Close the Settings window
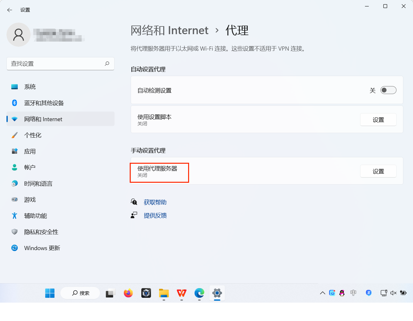The image size is (413, 321). [x=404, y=6]
